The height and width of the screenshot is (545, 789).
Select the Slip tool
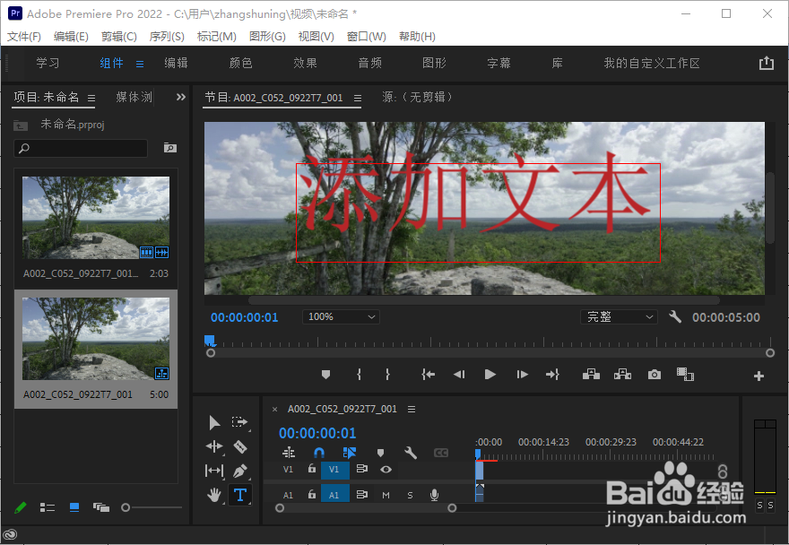pyautogui.click(x=214, y=471)
